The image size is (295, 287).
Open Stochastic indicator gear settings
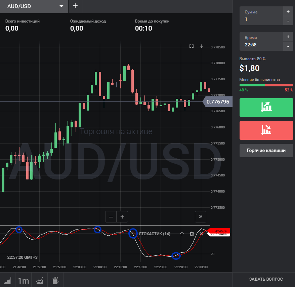[192, 234]
